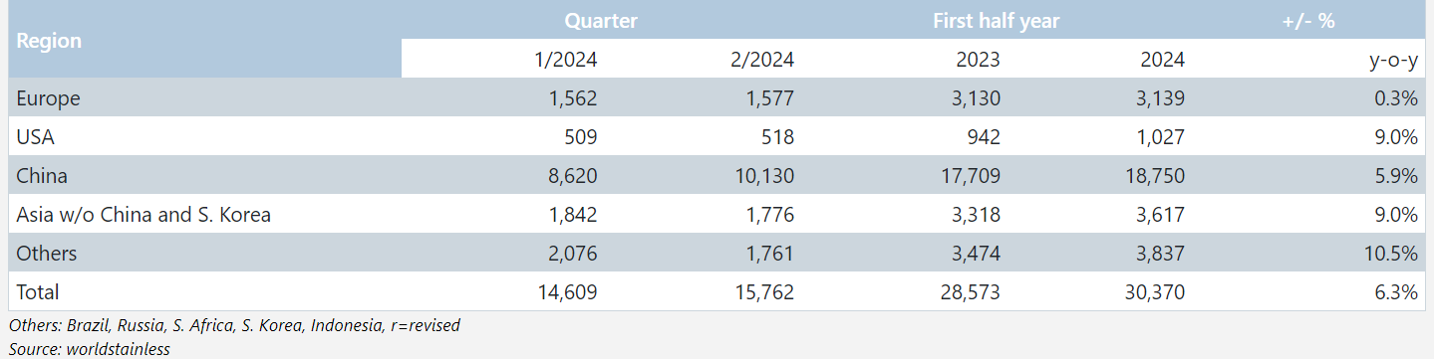Image resolution: width=1434 pixels, height=359 pixels.
Task: Select the 2/2024 column subheader
Action: click(762, 60)
